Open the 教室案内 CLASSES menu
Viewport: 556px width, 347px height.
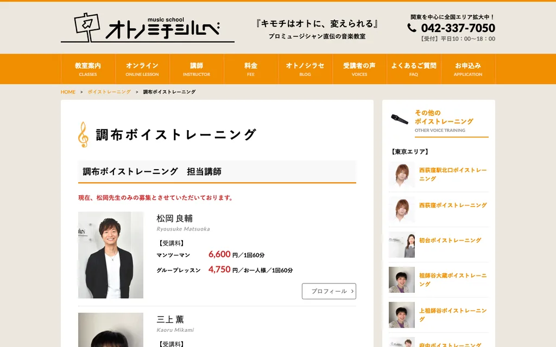[x=88, y=69]
